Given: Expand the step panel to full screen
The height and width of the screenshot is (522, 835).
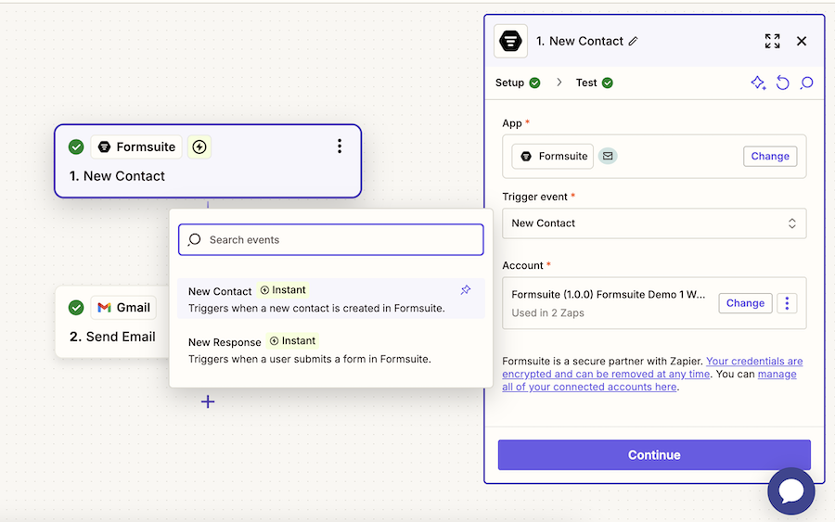Looking at the screenshot, I should click(x=772, y=41).
